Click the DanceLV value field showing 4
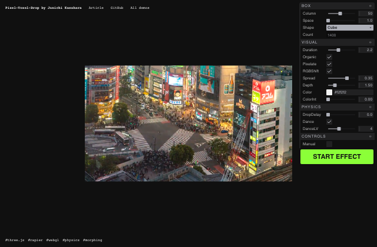This screenshot has height=247, width=377. pos(366,129)
